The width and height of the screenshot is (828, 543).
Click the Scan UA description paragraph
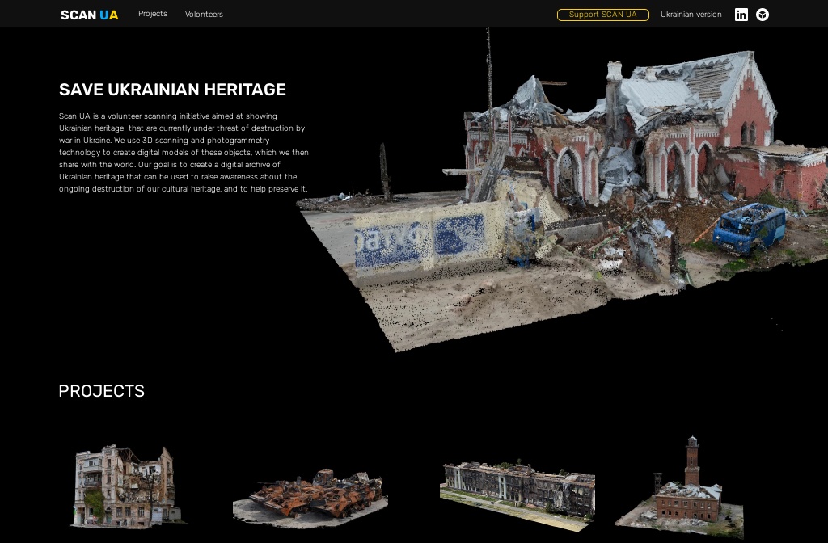pyautogui.click(x=184, y=153)
